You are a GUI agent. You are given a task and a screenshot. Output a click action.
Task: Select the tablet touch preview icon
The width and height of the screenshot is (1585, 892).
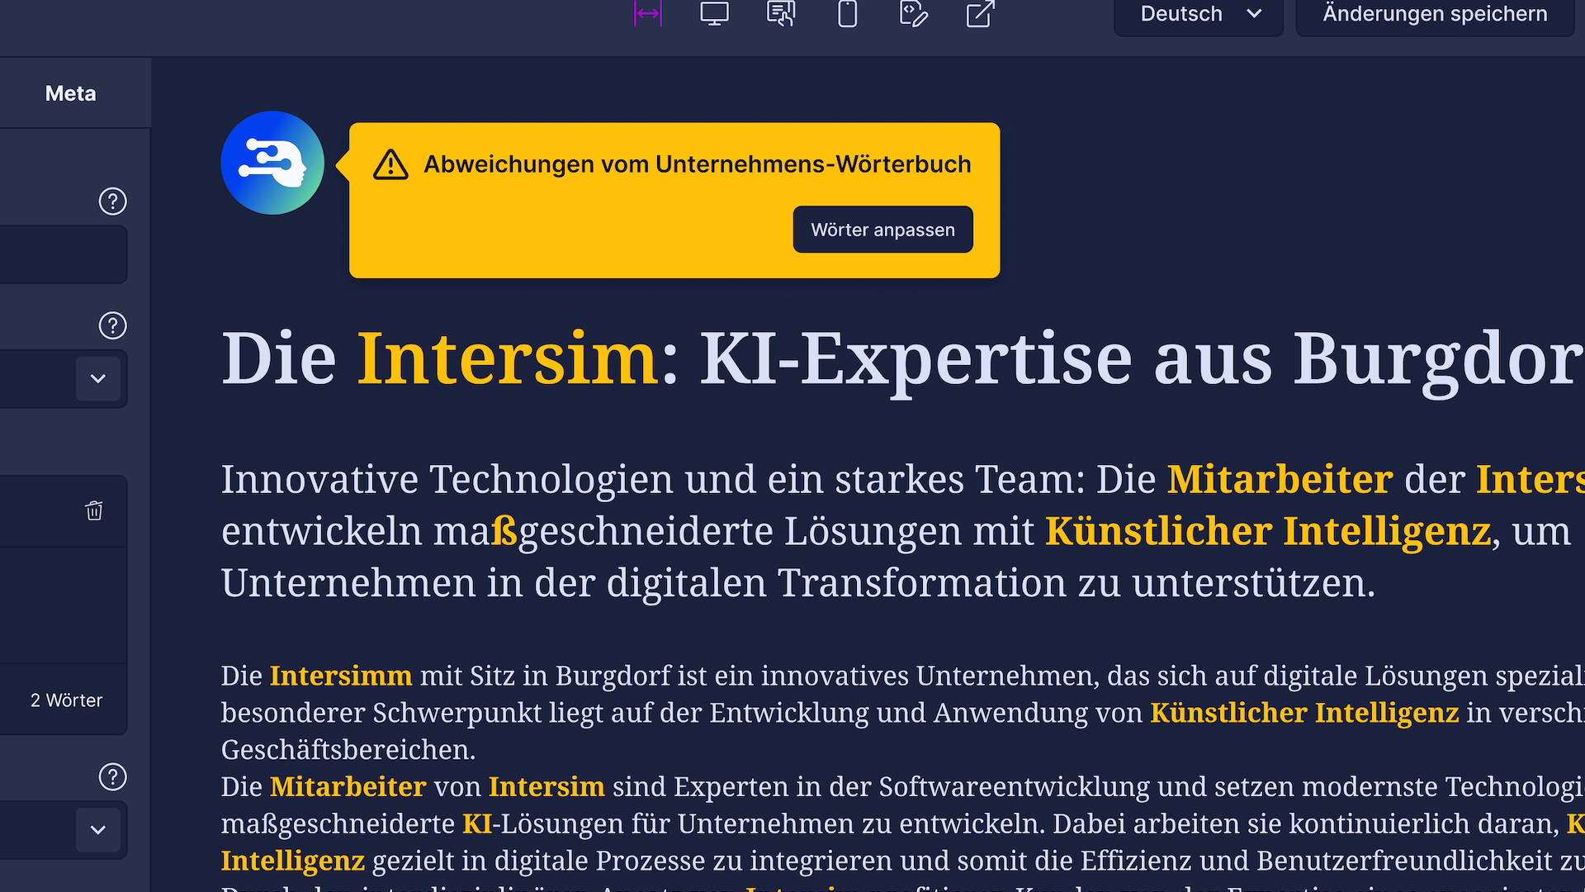pyautogui.click(x=781, y=13)
